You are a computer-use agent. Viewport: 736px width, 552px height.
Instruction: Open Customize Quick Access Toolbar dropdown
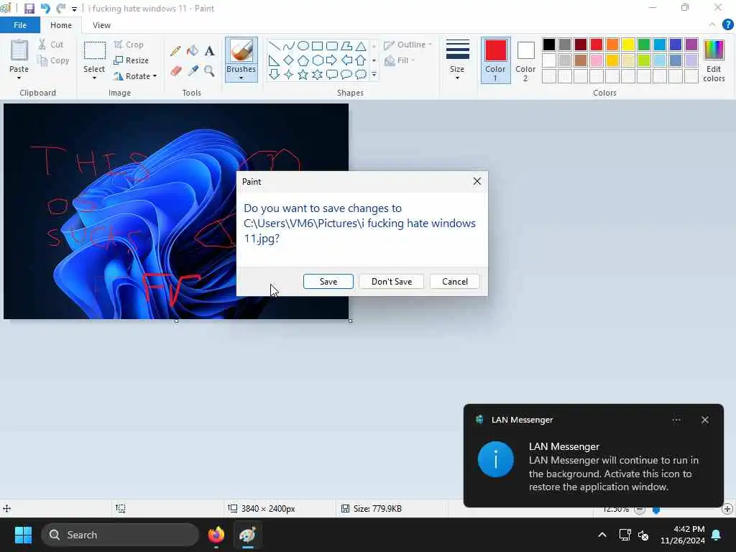pos(74,9)
